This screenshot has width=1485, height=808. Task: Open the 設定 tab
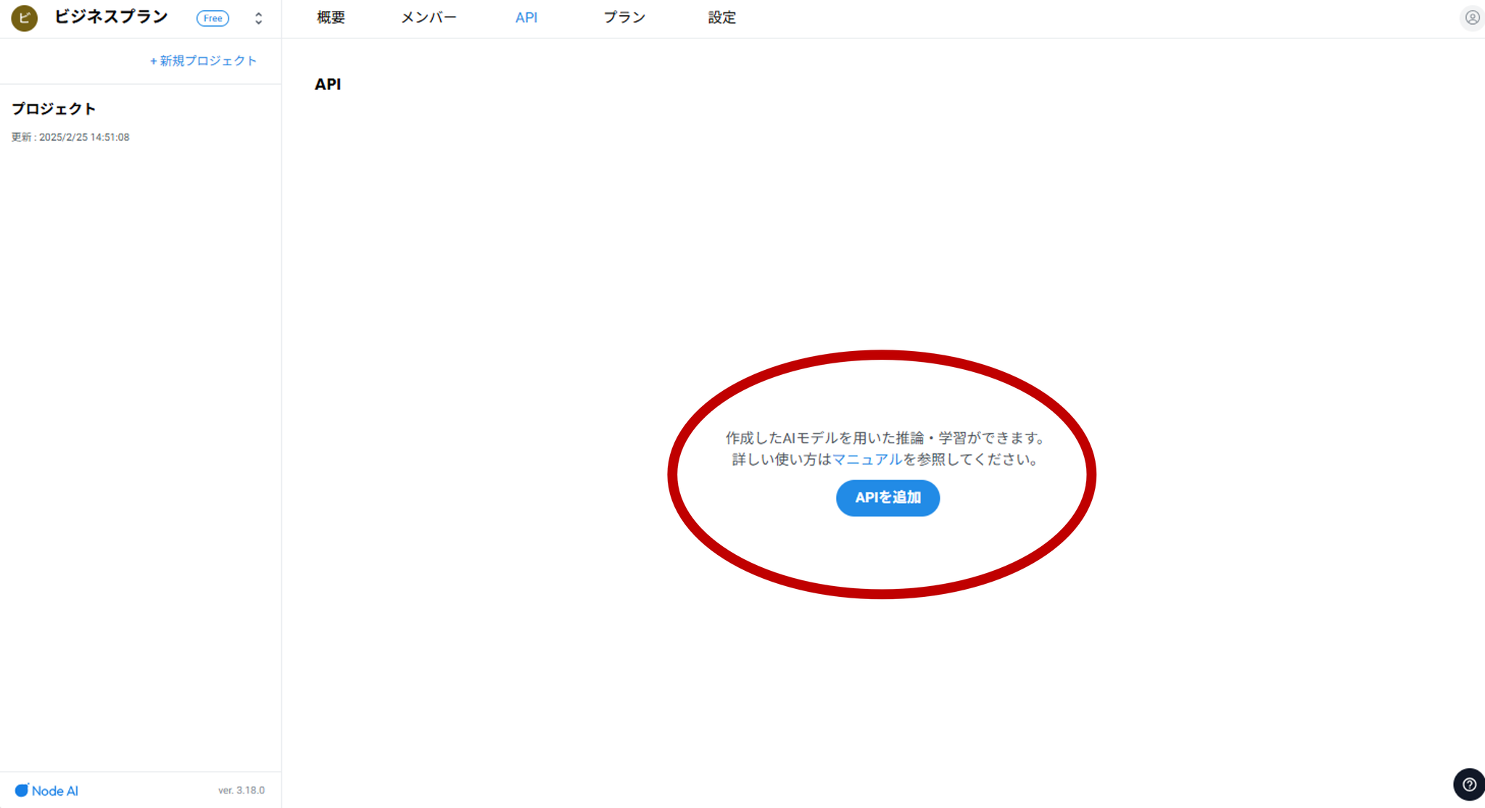pos(721,17)
